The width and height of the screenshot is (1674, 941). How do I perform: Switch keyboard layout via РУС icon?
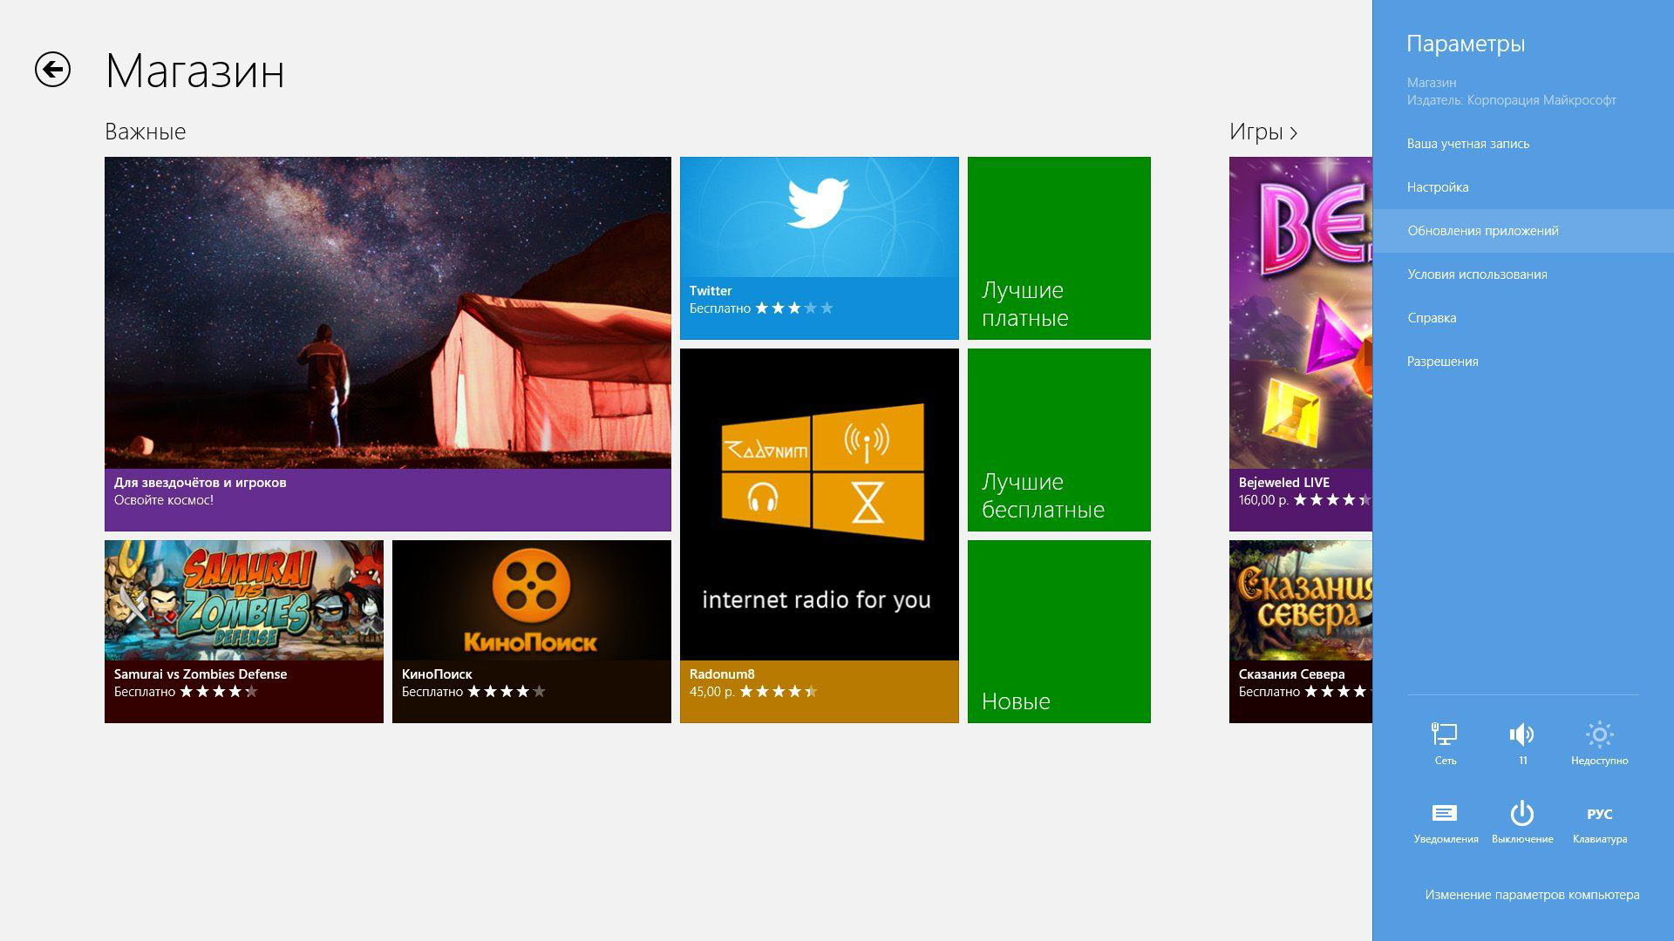click(1599, 815)
